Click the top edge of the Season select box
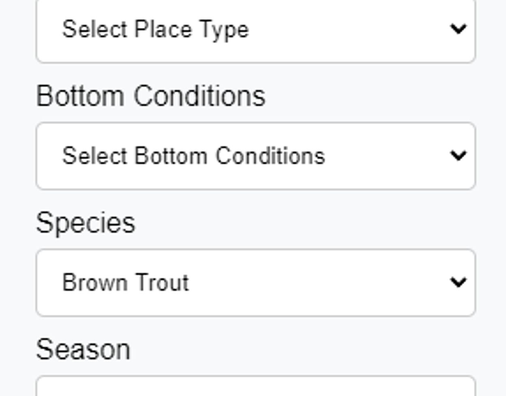Viewport: 506px width, 396px height. click(x=255, y=378)
